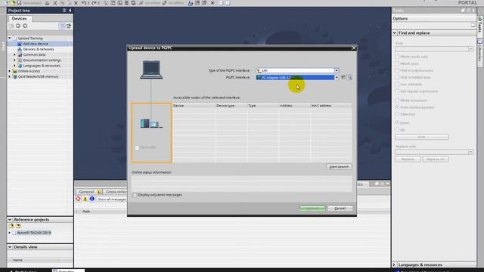Click the Replace all button

click(436, 159)
